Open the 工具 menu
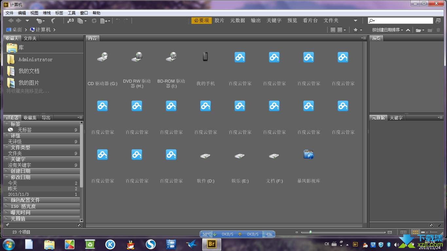The width and height of the screenshot is (447, 251). pos(72,13)
